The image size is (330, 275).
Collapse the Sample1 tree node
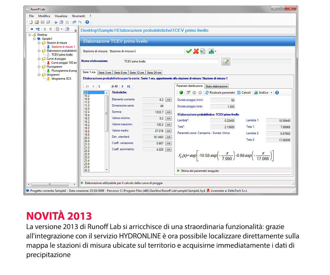click(x=34, y=39)
